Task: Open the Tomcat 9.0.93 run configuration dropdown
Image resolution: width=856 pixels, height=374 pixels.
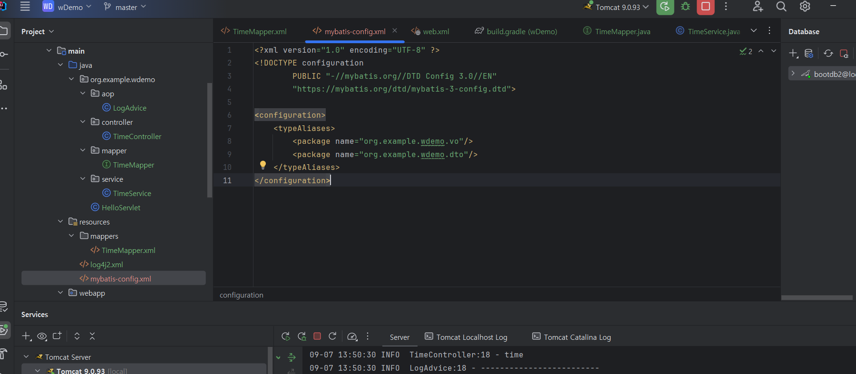Action: [x=616, y=7]
